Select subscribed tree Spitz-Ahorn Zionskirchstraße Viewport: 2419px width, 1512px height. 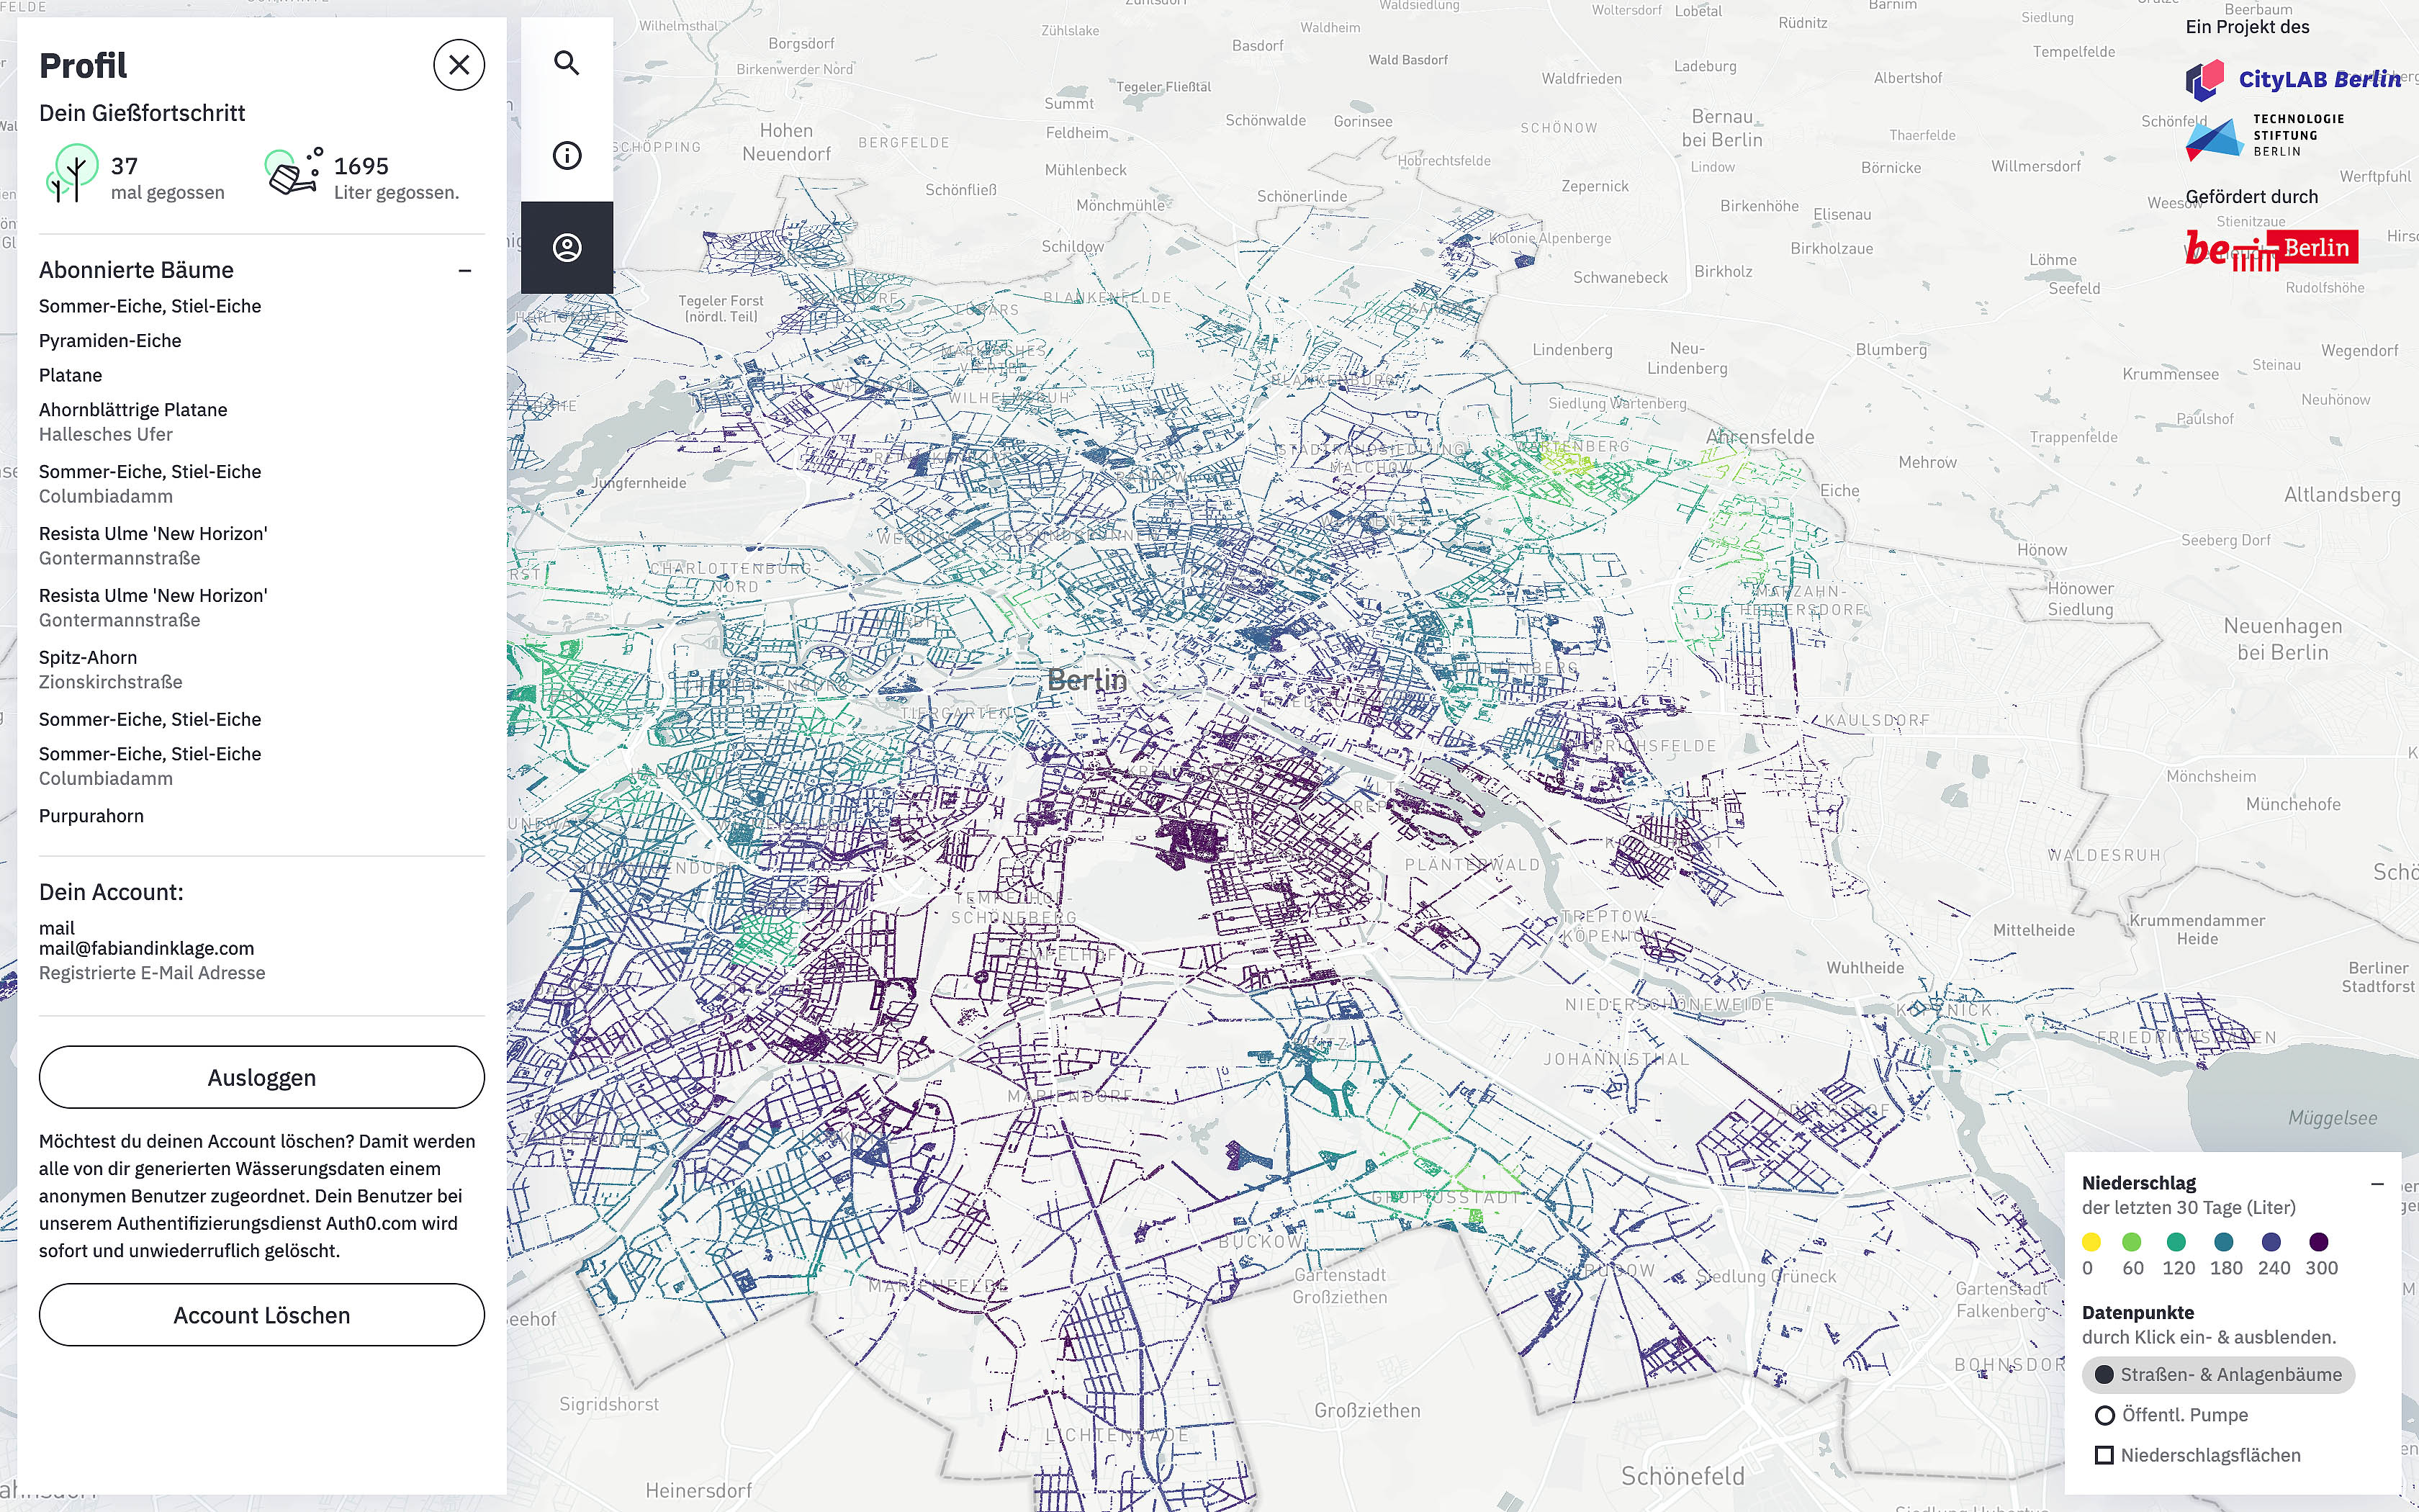pyautogui.click(x=111, y=670)
